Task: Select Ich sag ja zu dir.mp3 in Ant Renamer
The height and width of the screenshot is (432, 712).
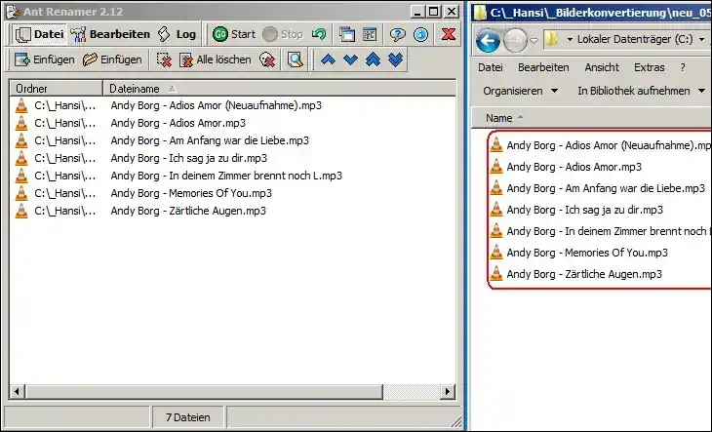Action: (189, 158)
